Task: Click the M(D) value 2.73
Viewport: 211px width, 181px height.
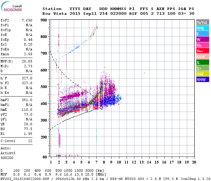Action: [28, 66]
